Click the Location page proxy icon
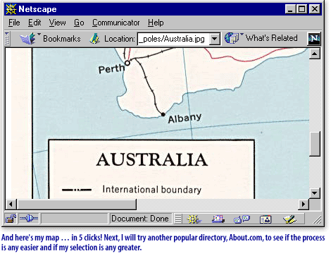Image resolution: width=331 pixels, height=275 pixels. (95, 39)
